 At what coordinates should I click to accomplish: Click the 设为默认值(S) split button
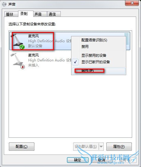[86, 147]
